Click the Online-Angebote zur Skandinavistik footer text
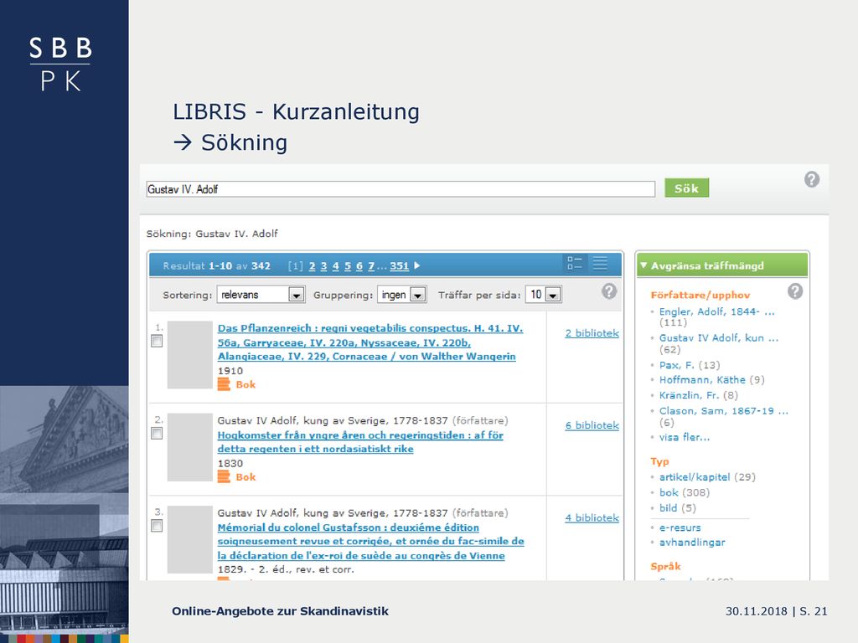858x643 pixels. 280,611
